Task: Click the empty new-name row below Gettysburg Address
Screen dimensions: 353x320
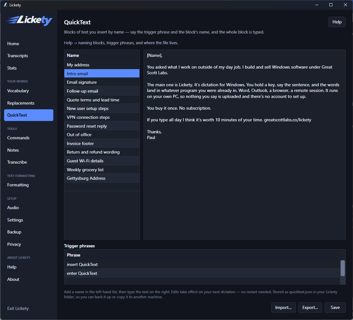Action: click(x=102, y=187)
